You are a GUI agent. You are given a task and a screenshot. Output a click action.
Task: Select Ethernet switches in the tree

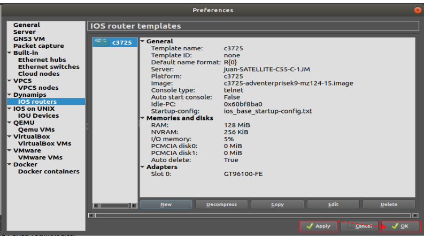click(x=49, y=67)
